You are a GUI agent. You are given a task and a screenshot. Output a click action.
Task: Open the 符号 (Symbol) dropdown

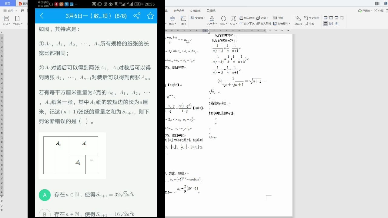click(223, 20)
